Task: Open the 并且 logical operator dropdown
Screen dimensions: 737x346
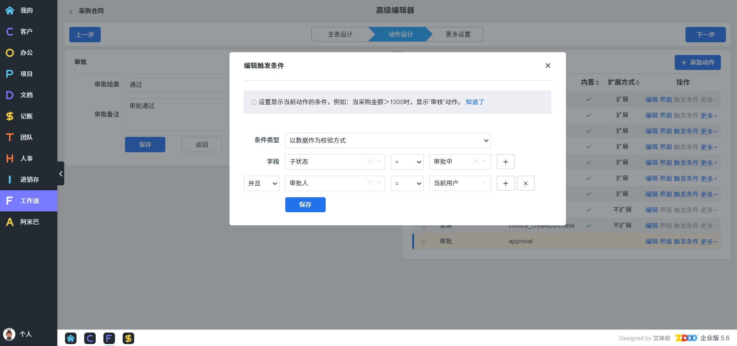Action: point(261,183)
